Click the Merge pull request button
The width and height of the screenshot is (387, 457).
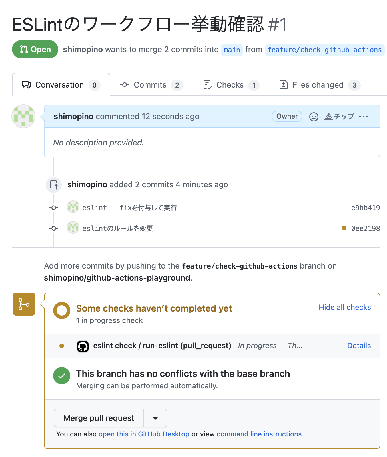point(99,418)
